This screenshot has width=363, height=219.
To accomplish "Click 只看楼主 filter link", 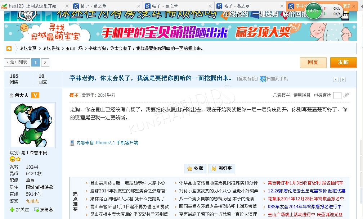I will coord(281,95).
